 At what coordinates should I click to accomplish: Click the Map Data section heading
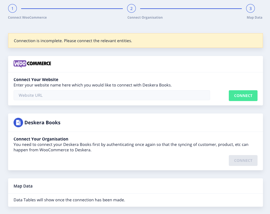tap(23, 186)
